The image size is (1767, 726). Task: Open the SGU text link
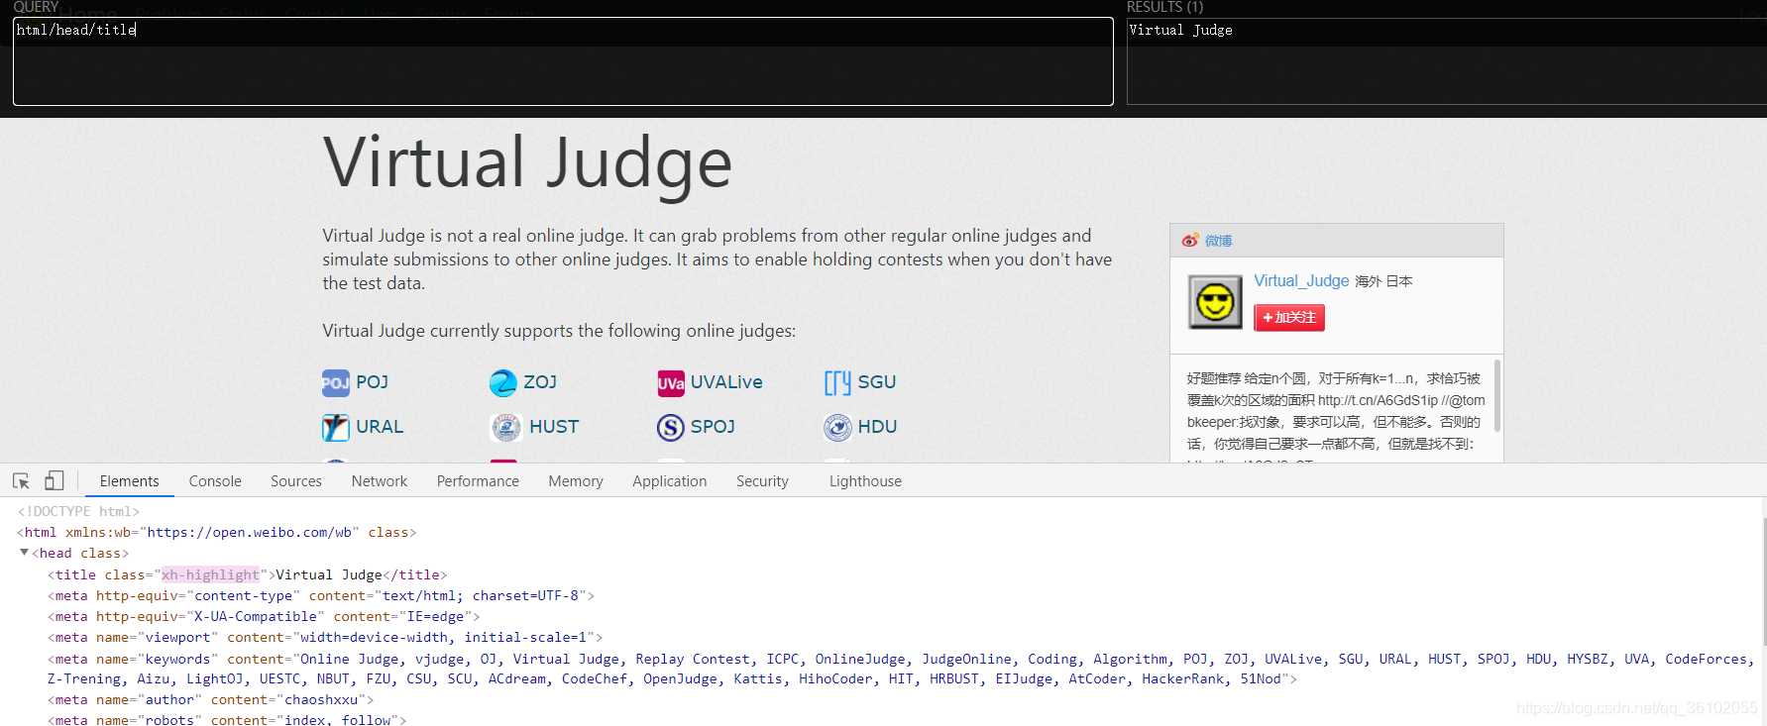[x=877, y=382]
